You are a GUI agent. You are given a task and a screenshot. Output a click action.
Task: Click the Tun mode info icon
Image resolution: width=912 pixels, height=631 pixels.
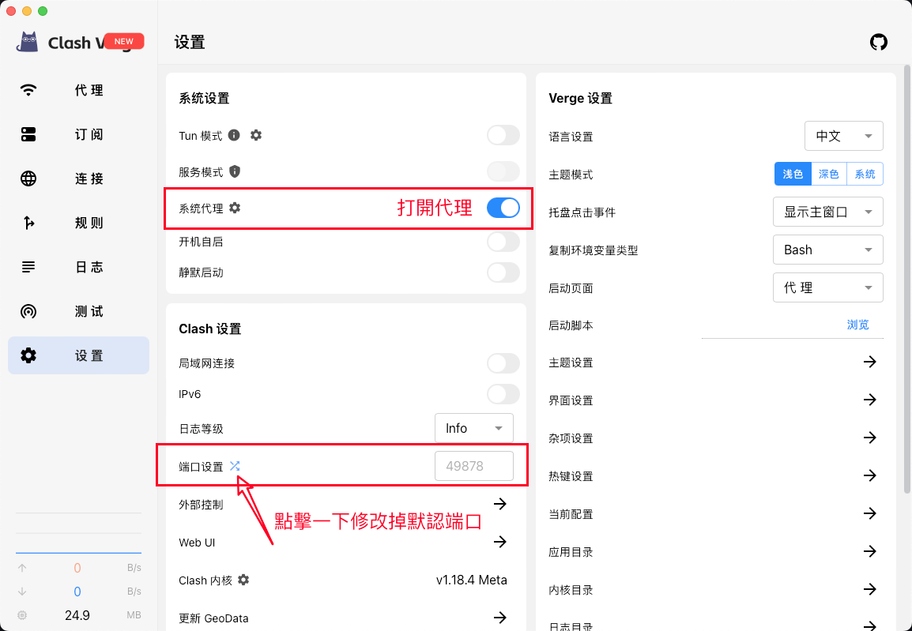(234, 135)
